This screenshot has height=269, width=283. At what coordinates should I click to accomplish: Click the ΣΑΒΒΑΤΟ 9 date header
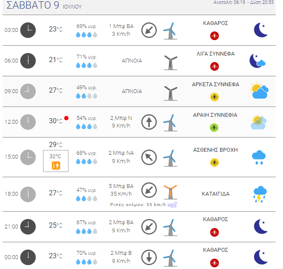pyautogui.click(x=33, y=5)
